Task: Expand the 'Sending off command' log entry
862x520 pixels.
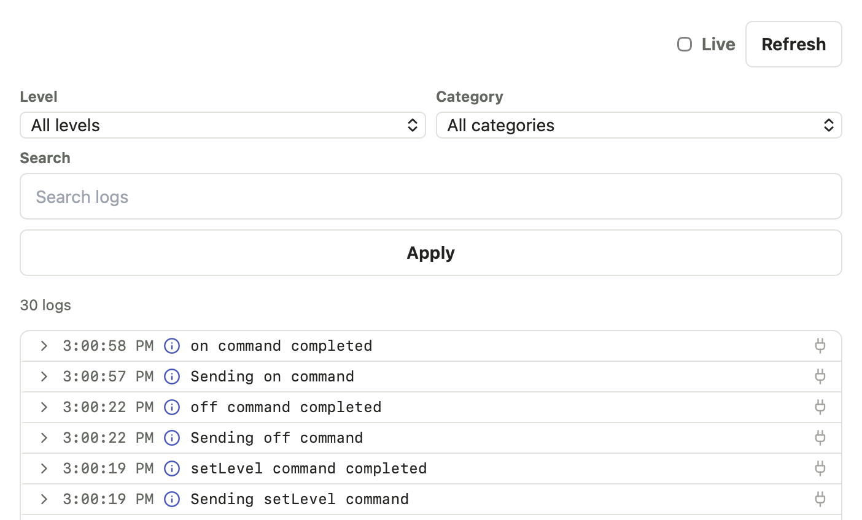Action: click(x=44, y=438)
